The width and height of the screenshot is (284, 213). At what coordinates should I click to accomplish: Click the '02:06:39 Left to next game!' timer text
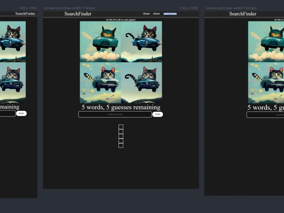point(121,20)
